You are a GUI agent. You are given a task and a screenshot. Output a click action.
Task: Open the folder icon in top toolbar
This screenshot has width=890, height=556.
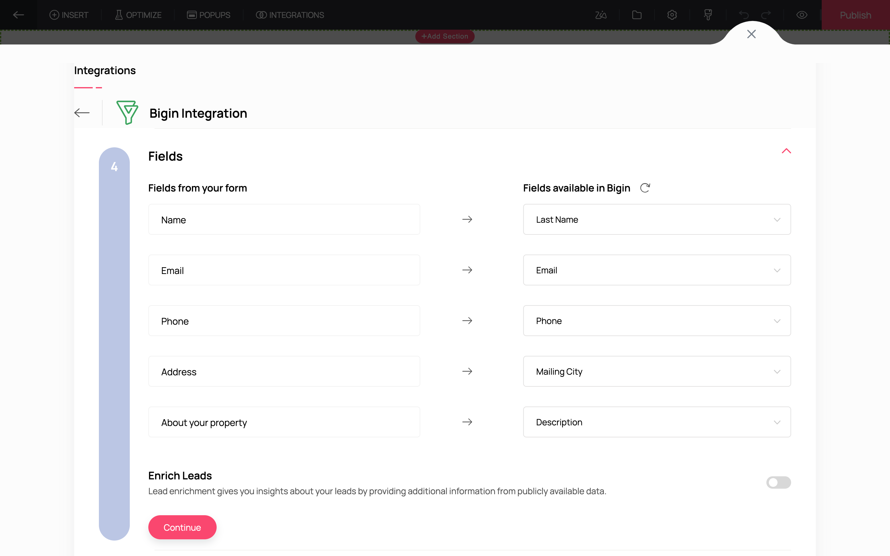[x=637, y=15]
